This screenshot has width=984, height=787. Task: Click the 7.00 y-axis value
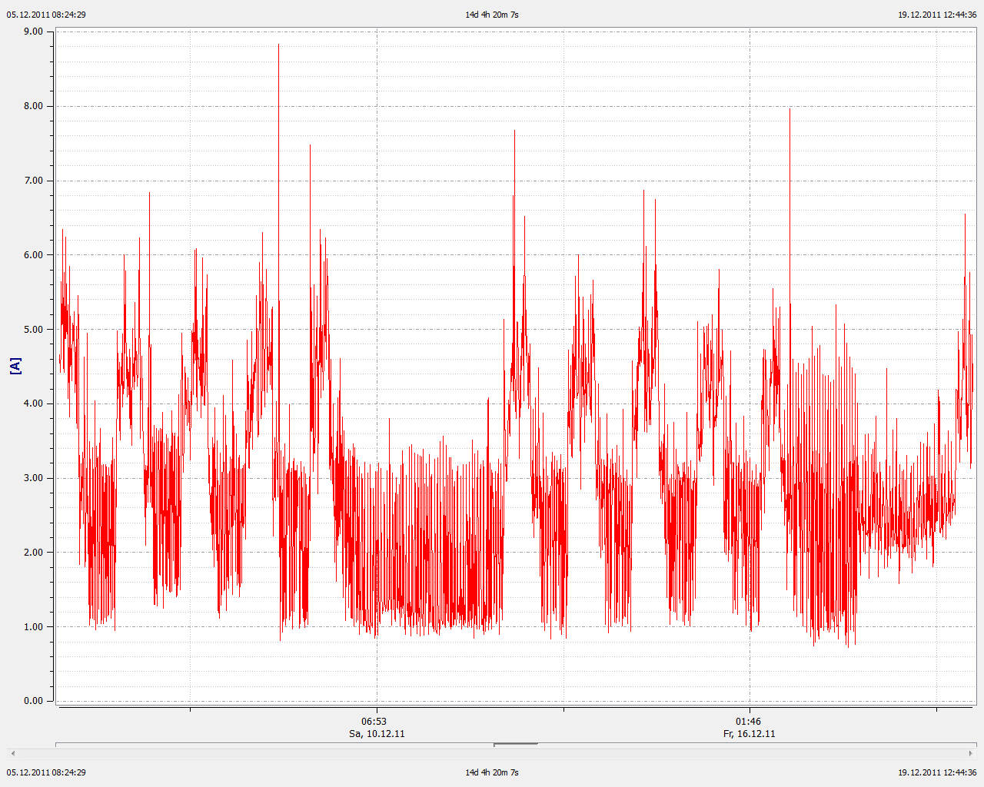pos(33,181)
